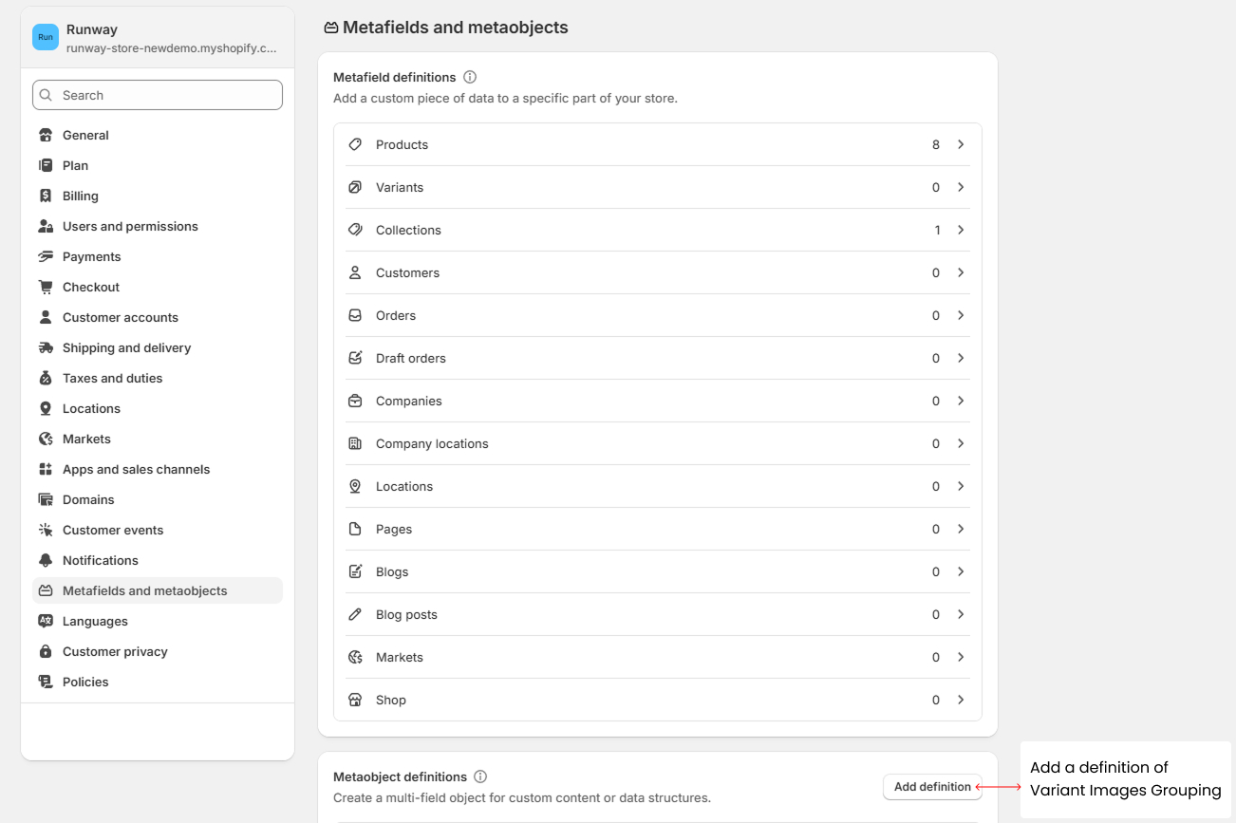Open the Languages settings menu item
Image resolution: width=1236 pixels, height=823 pixels.
(x=95, y=621)
